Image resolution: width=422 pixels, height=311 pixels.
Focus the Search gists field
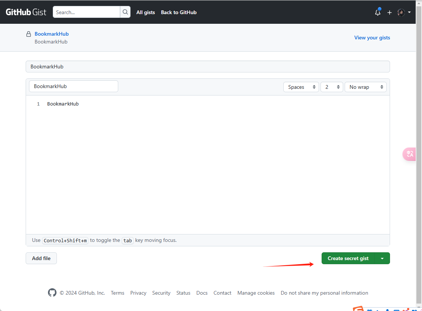(86, 12)
